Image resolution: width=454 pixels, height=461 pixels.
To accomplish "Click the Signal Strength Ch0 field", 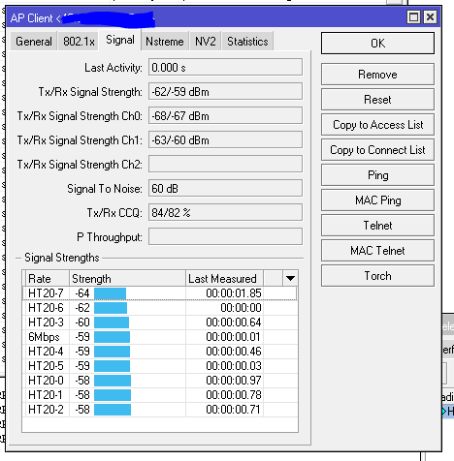I will click(225, 115).
